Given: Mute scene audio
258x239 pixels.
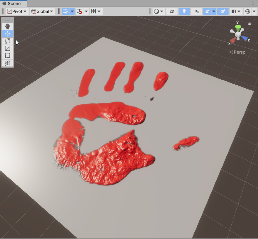Looking at the screenshot, I should point(197,11).
